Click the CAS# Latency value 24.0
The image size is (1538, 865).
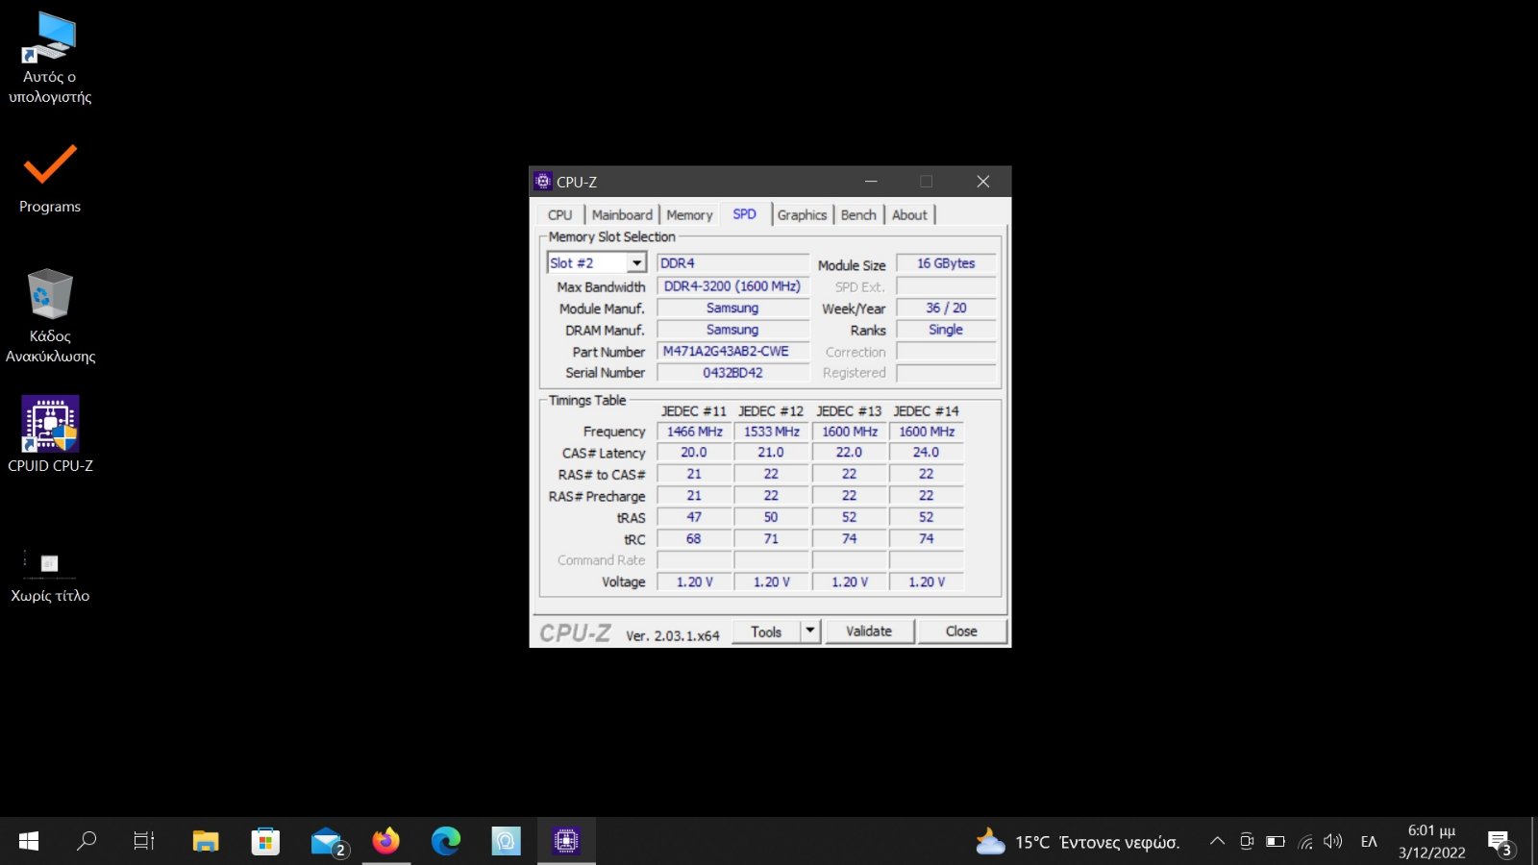(926, 453)
